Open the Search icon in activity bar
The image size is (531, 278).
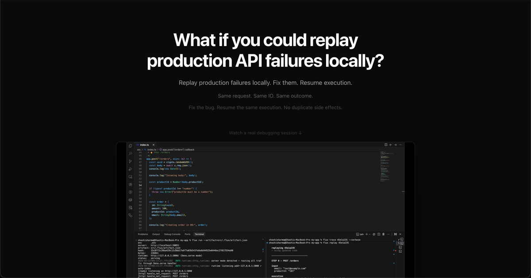click(130, 153)
